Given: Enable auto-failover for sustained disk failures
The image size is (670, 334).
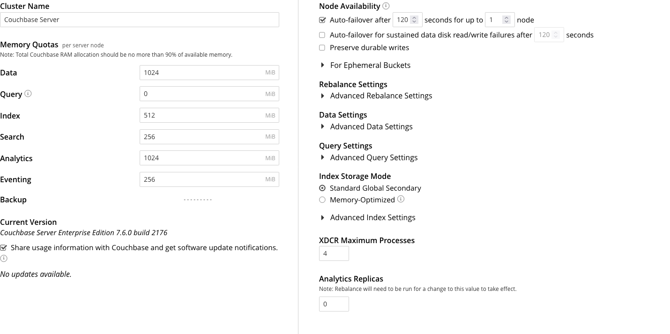Looking at the screenshot, I should 322,35.
